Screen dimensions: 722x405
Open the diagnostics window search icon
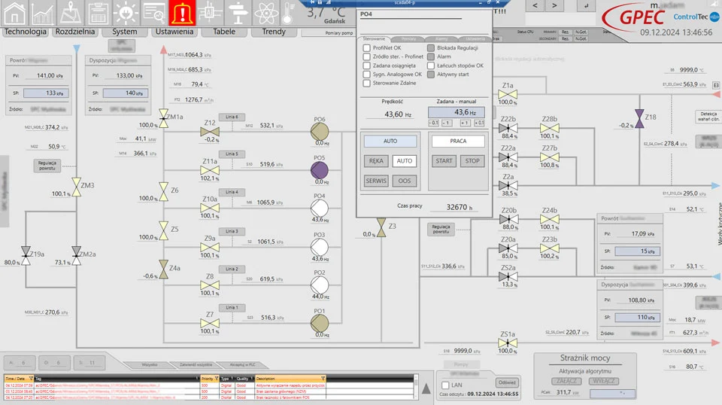tap(153, 13)
